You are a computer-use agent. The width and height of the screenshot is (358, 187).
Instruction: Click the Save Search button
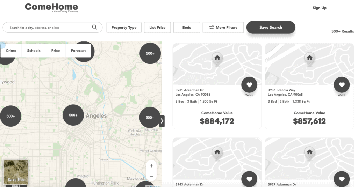coord(271,27)
